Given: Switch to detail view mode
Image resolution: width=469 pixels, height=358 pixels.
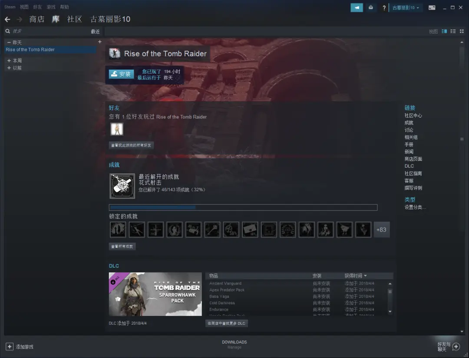Looking at the screenshot, I should pyautogui.click(x=444, y=31).
